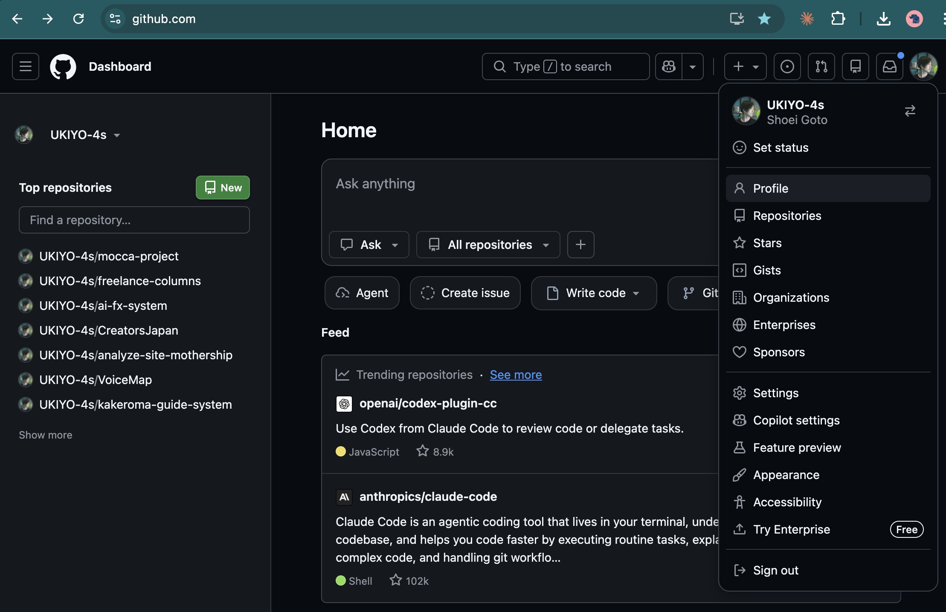The width and height of the screenshot is (946, 612).
Task: Open the GitHub global navigation hamburger menu
Action: click(x=26, y=66)
